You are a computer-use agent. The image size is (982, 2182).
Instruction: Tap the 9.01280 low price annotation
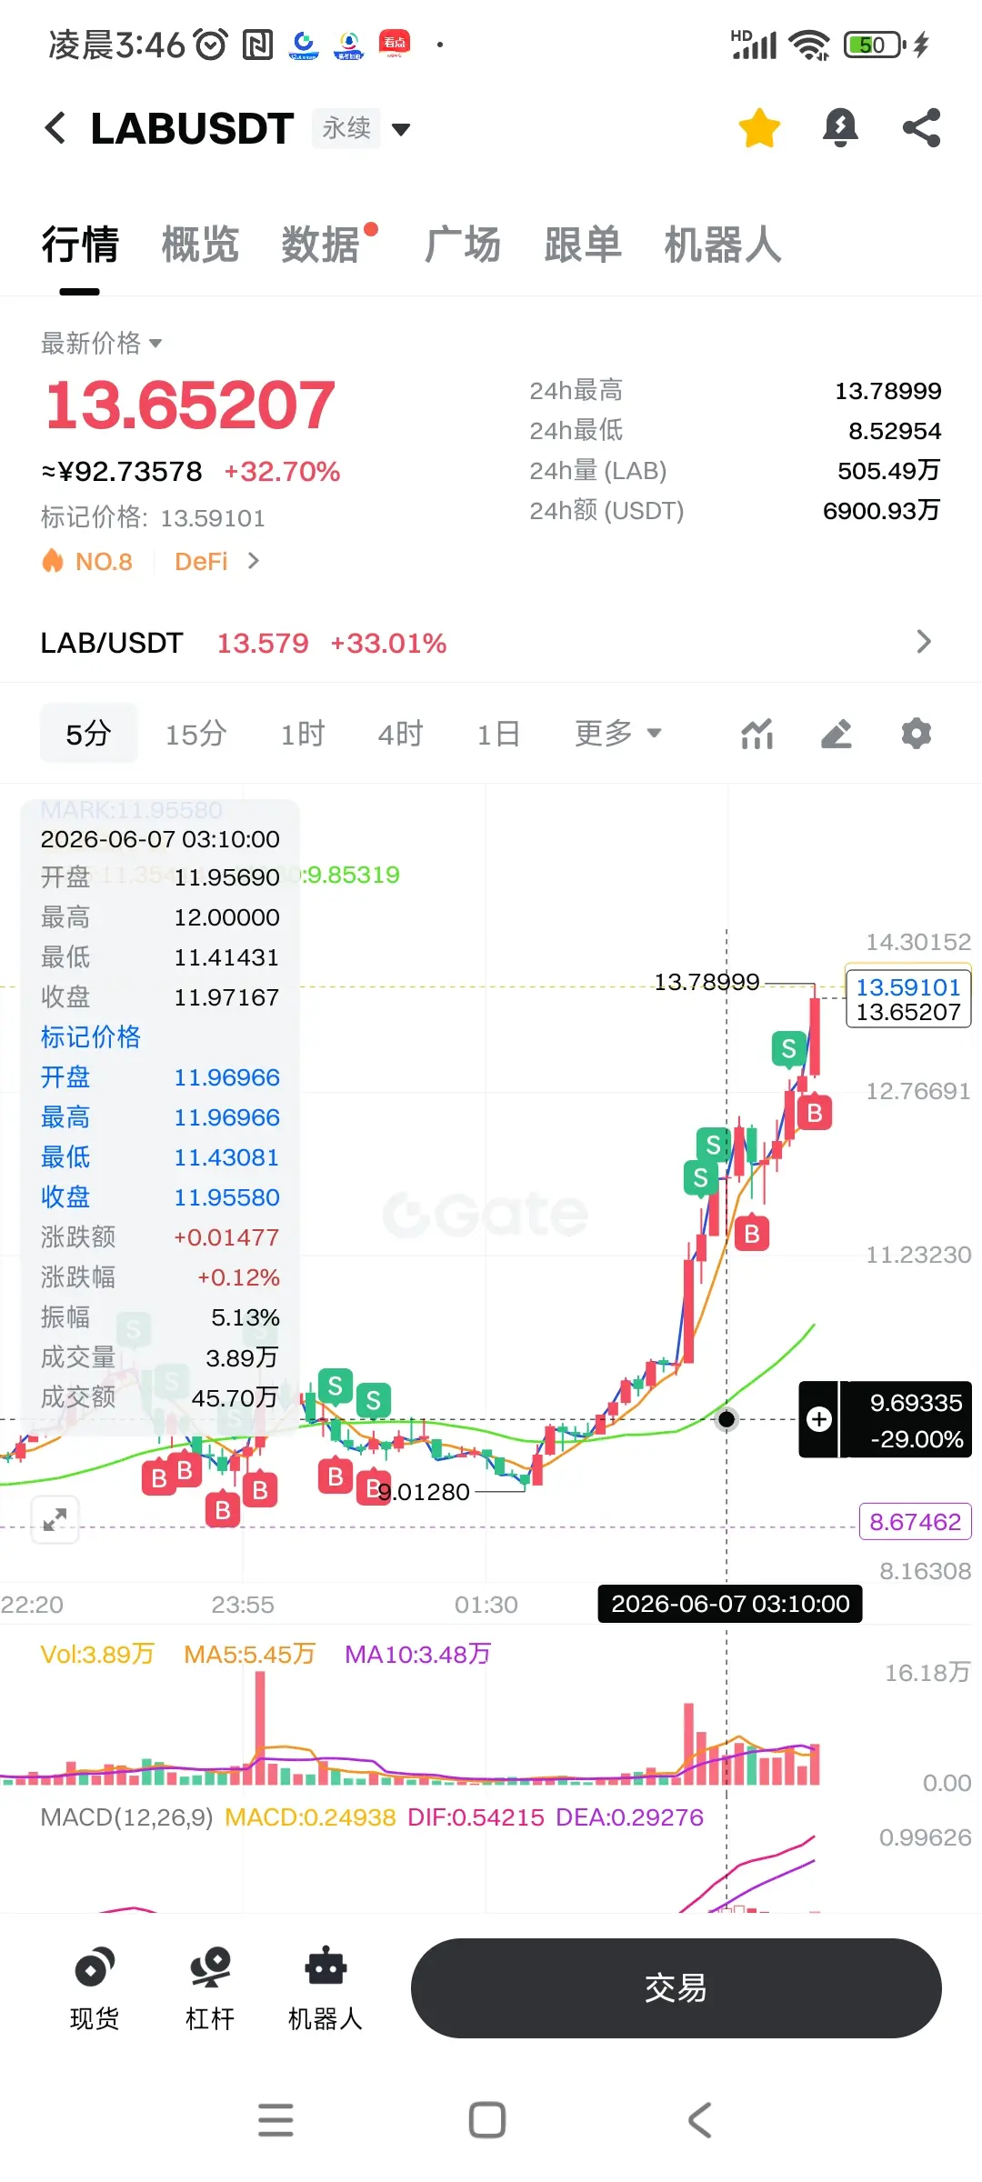[x=424, y=1492]
